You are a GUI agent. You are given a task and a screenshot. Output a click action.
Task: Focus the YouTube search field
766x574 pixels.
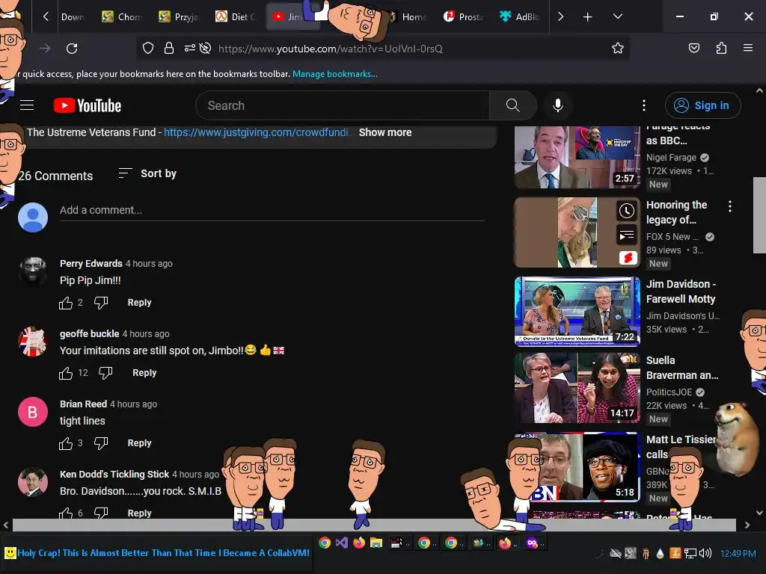(x=343, y=105)
